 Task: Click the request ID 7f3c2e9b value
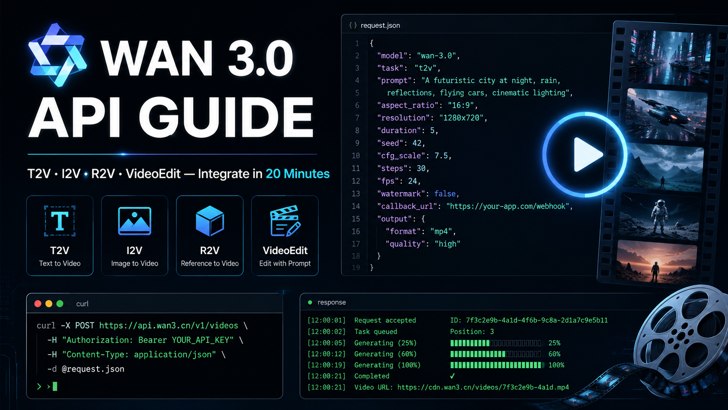point(537,320)
